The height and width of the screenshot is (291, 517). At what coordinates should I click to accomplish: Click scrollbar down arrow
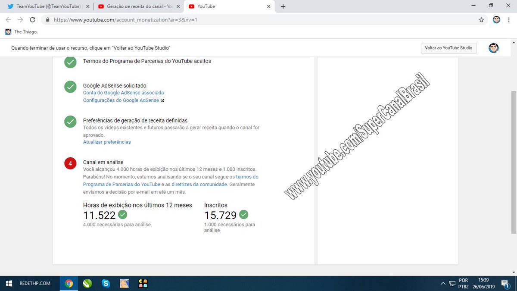pyautogui.click(x=514, y=272)
